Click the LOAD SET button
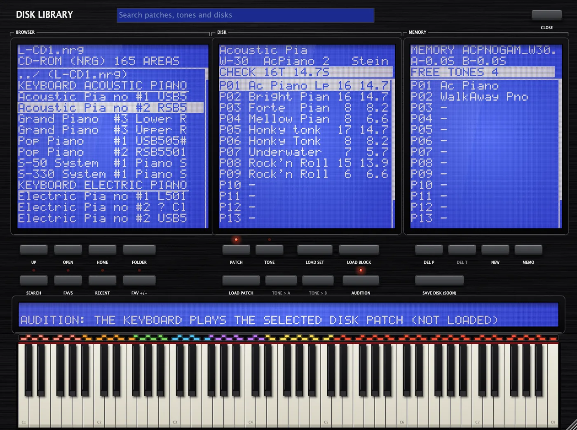The image size is (577, 430). tap(315, 250)
